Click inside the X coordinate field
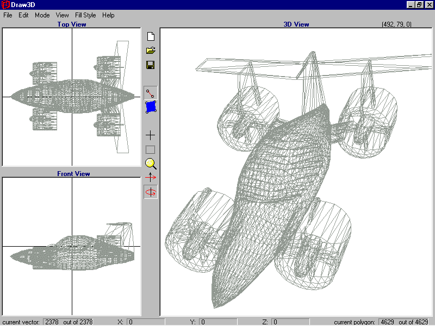 146,322
